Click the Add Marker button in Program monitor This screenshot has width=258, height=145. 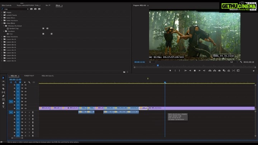point(170,71)
